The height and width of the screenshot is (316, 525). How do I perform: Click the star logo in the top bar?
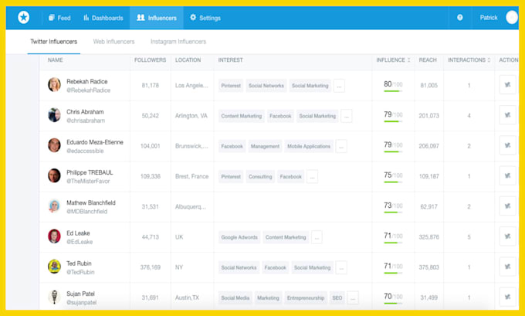coord(24,18)
